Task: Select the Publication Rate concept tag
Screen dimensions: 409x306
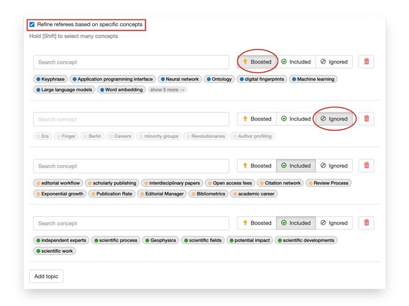Action: tap(112, 194)
